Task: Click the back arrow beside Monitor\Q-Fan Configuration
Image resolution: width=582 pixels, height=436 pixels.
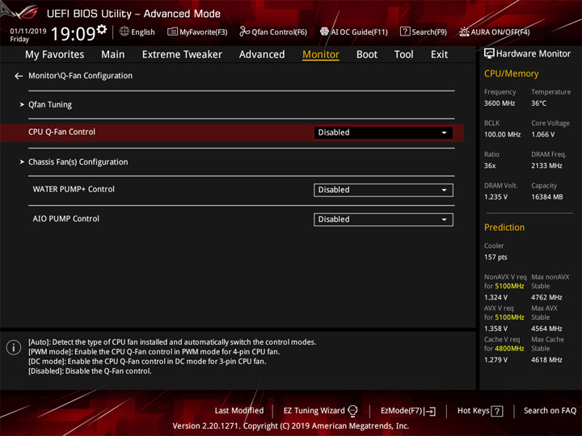Action: click(19, 76)
